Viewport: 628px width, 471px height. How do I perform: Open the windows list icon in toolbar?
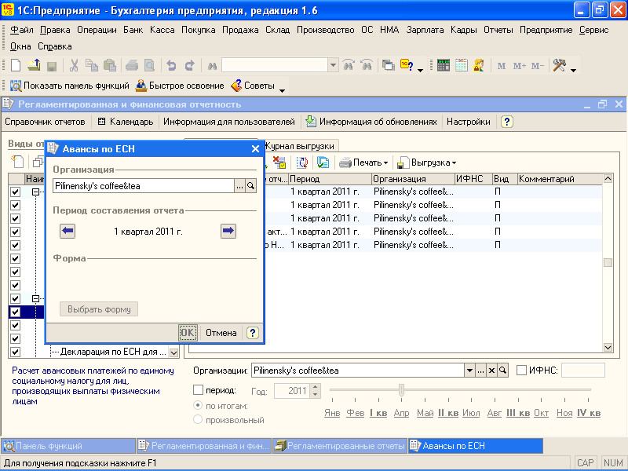[x=388, y=65]
